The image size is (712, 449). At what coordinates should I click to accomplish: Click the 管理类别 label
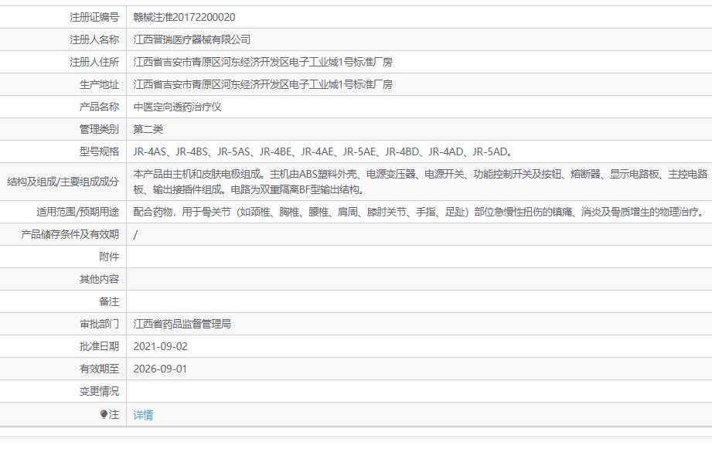(x=100, y=129)
